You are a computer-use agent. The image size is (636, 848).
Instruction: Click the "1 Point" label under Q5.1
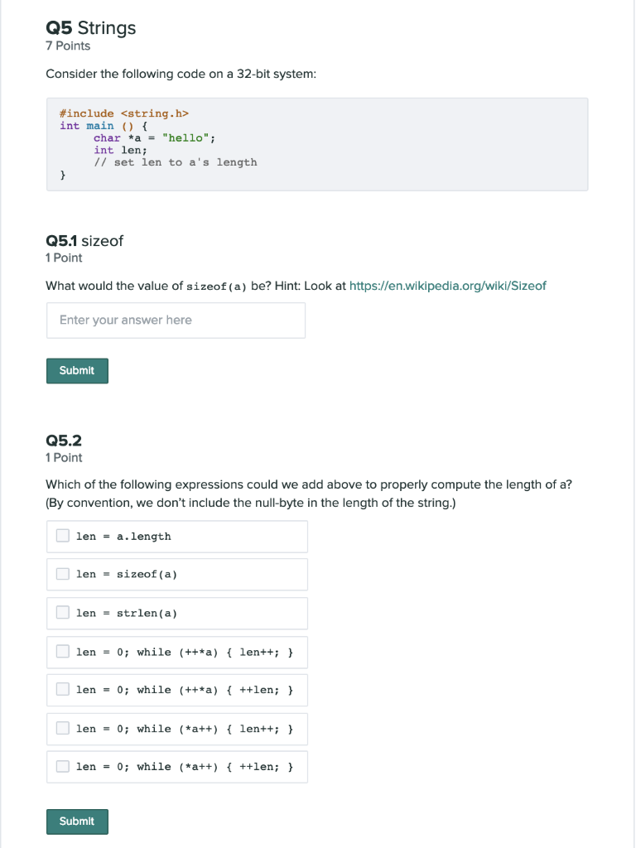[63, 258]
